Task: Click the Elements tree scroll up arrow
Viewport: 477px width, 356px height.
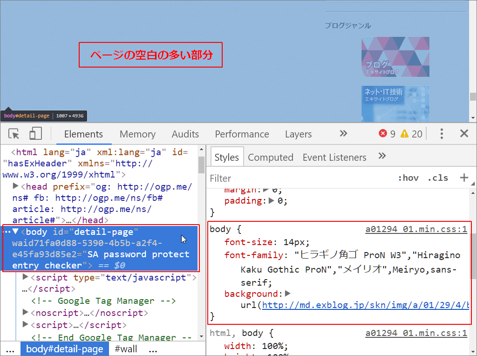Action: tap(201, 150)
